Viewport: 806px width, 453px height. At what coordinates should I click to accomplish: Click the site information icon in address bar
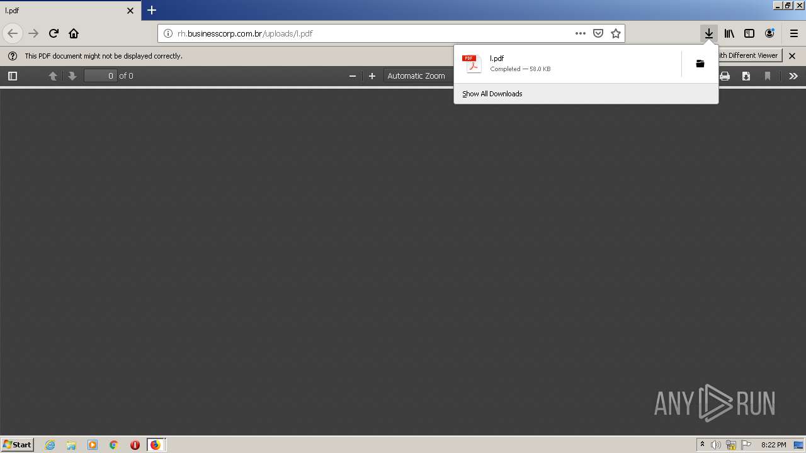168,33
